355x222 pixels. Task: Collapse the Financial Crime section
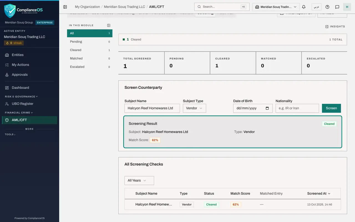click(x=19, y=113)
